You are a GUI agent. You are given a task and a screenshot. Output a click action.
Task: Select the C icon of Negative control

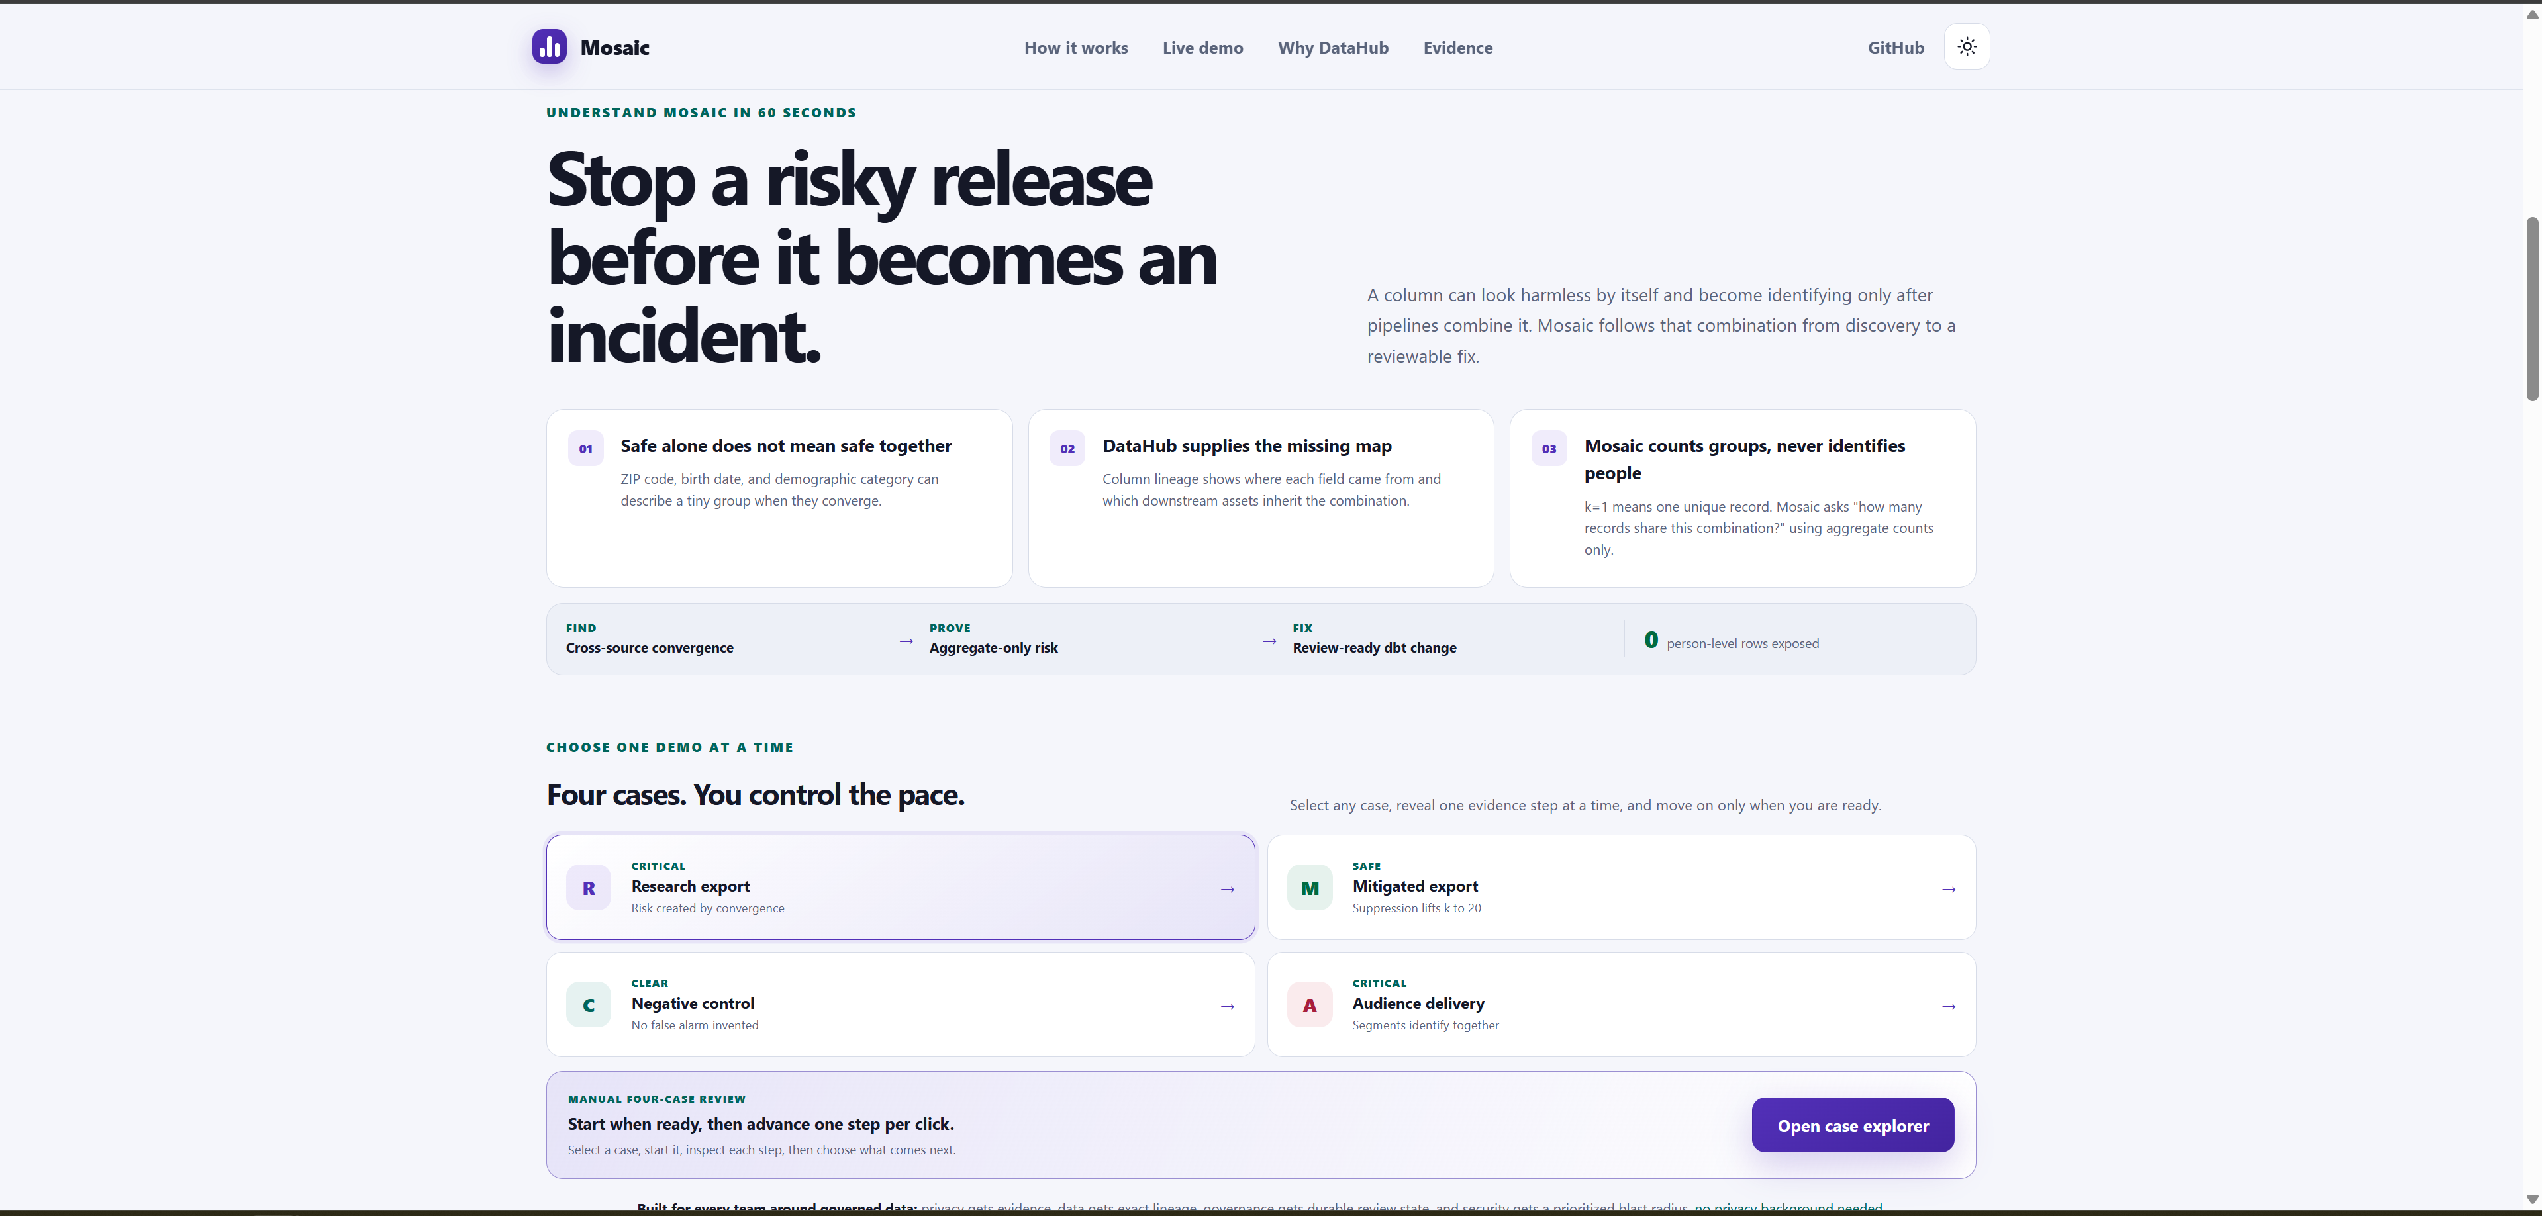coord(588,1005)
